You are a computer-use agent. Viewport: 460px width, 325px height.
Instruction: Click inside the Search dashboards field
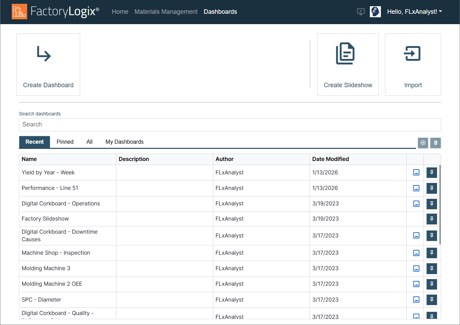[230, 124]
